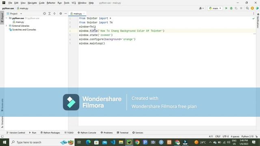Close the main.py editor tab
Screen dimensions: 260x146
coord(84,13)
